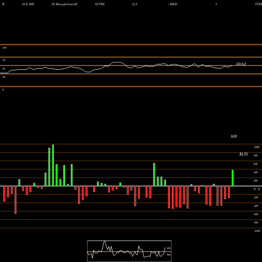Select the MR panel title
Screen dimensions: 262x262
[x=234, y=136]
